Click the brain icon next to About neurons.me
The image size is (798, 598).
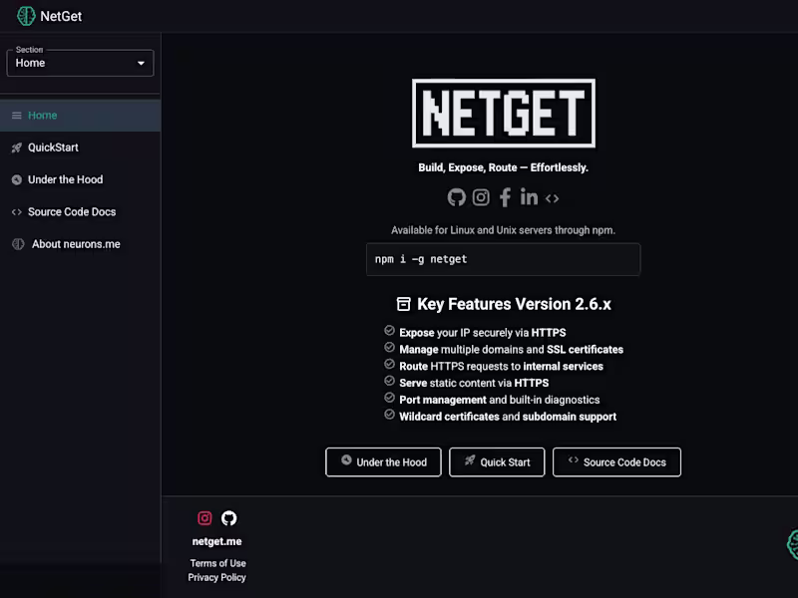pos(15,243)
